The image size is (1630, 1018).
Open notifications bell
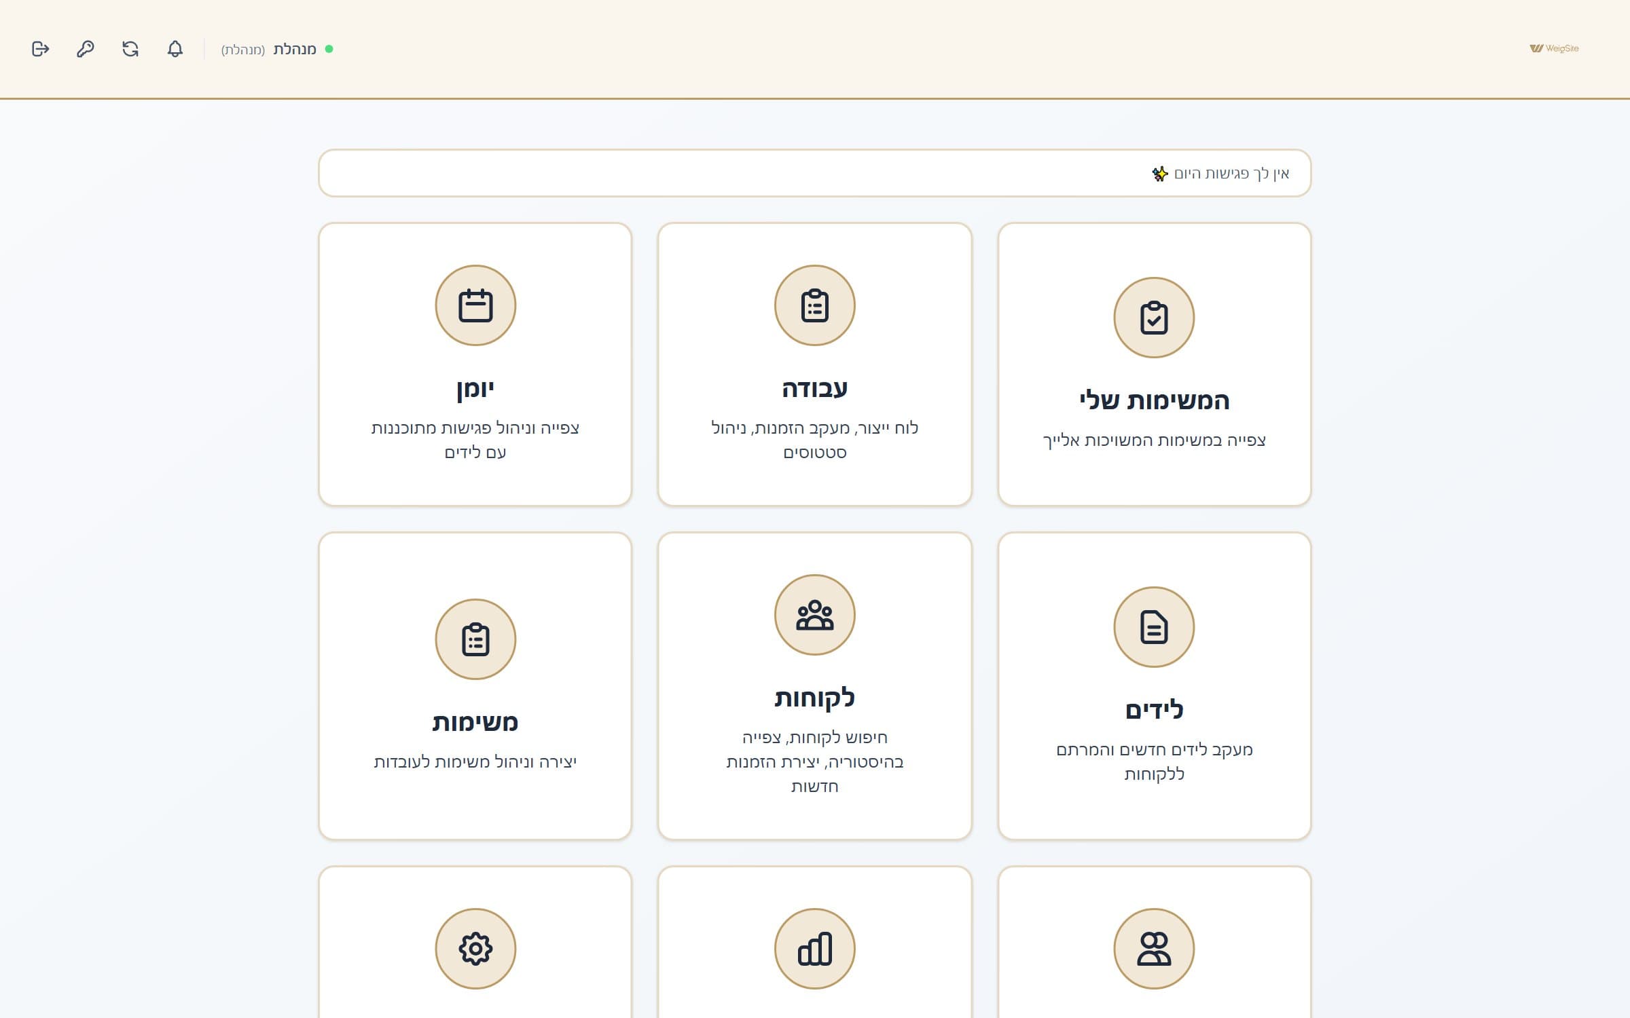pos(175,49)
